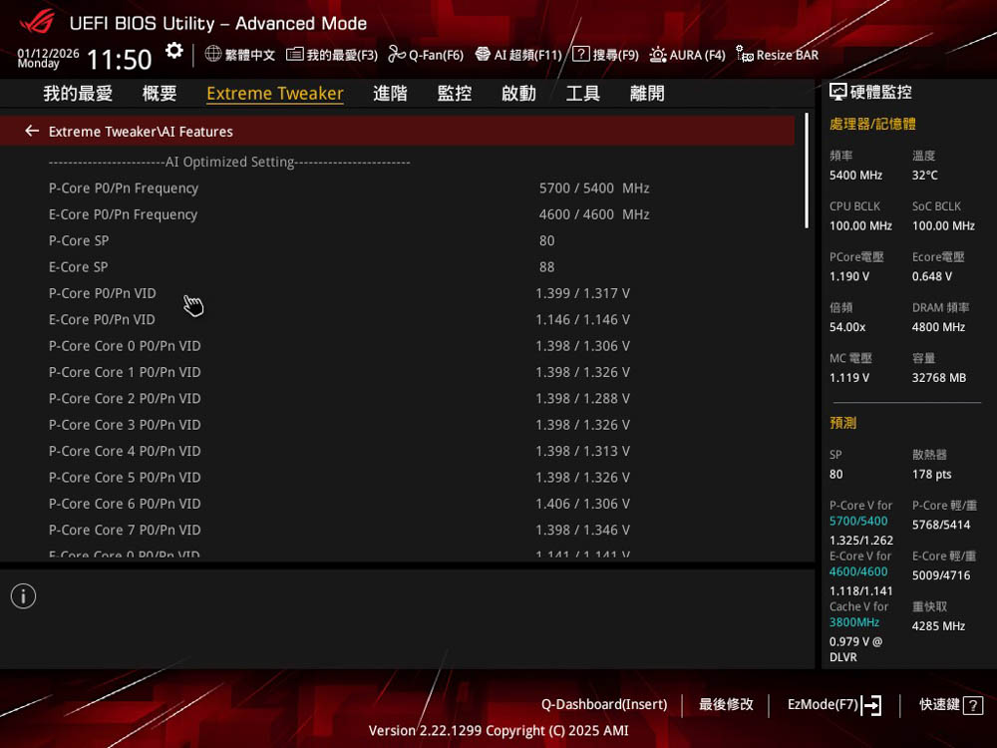Open 快速鍵 hotkeys help
This screenshot has width=997, height=748.
point(950,704)
